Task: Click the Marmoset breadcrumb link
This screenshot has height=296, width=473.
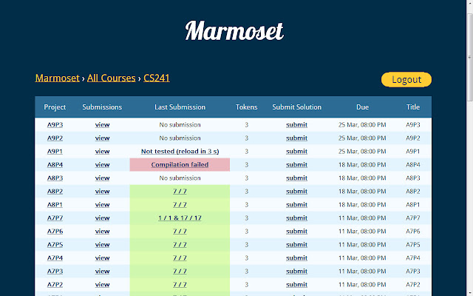Action: pyautogui.click(x=58, y=78)
